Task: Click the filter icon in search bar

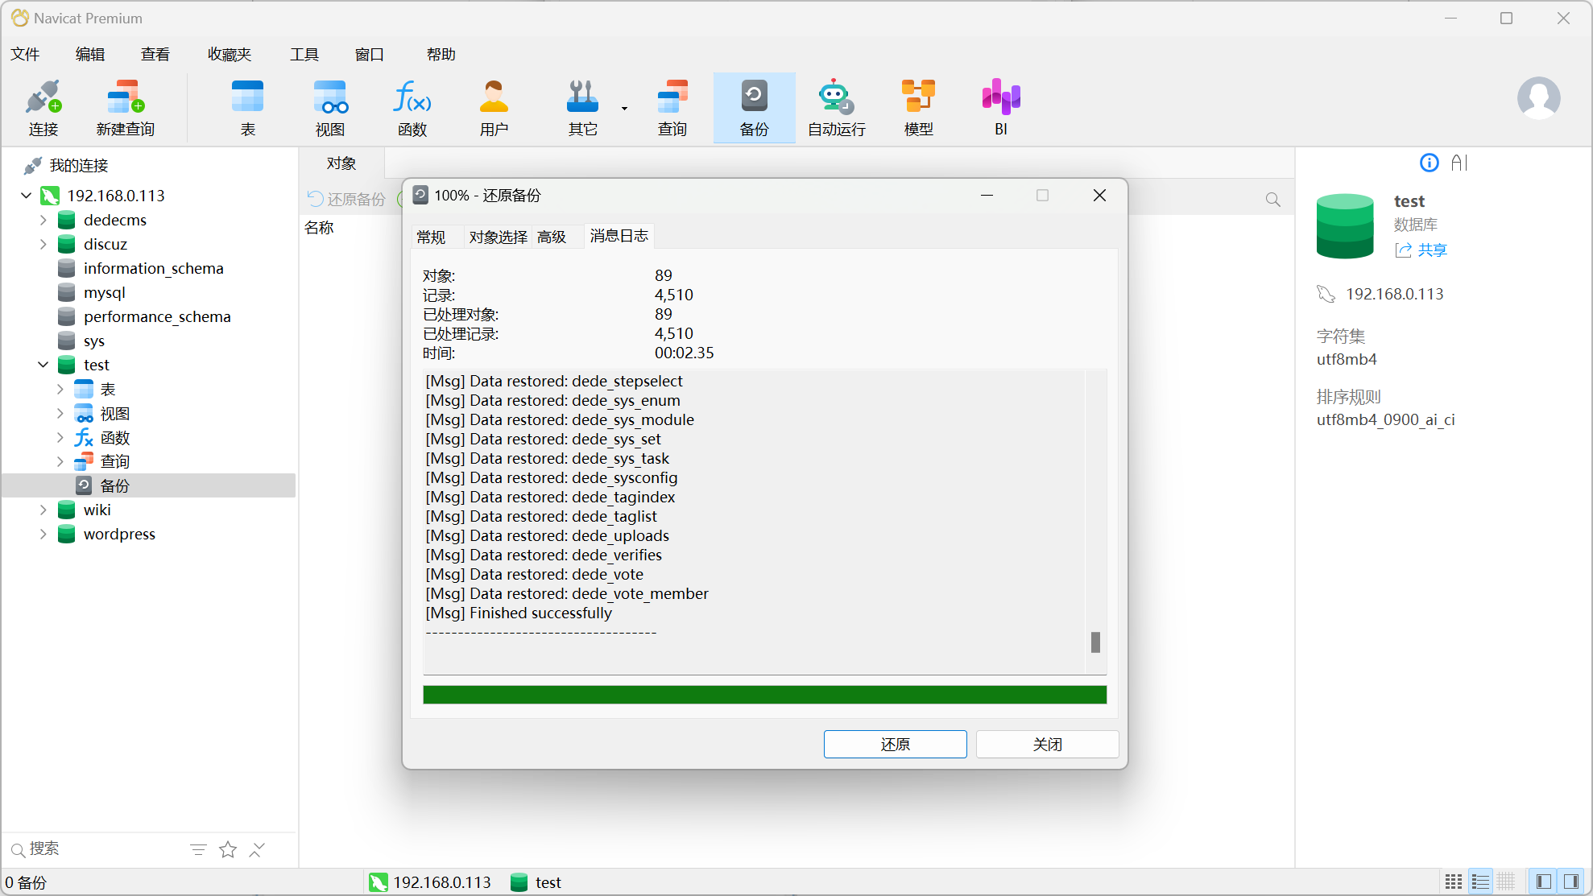Action: (198, 849)
